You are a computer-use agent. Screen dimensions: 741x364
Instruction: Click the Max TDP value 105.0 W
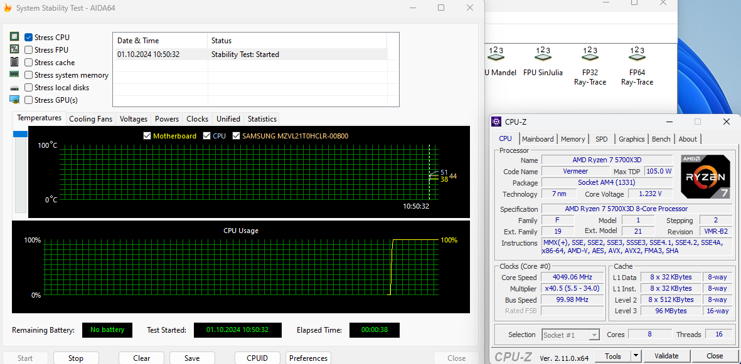click(x=659, y=171)
